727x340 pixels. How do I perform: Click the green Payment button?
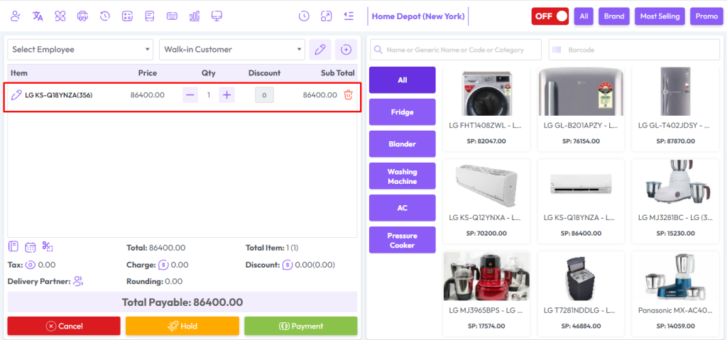301,326
